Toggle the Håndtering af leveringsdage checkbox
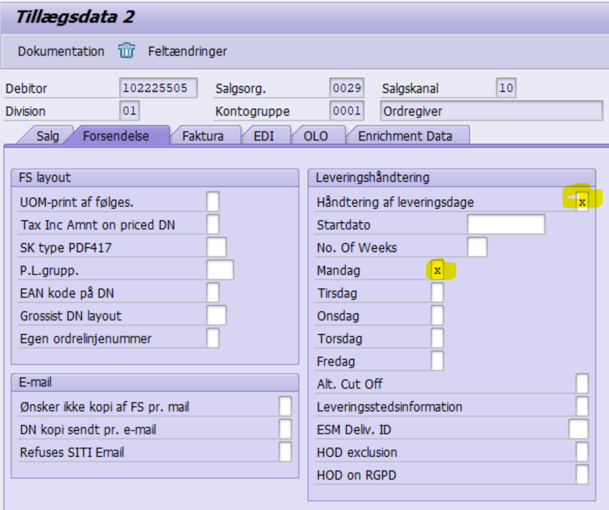The height and width of the screenshot is (510, 609). pyautogui.click(x=582, y=202)
